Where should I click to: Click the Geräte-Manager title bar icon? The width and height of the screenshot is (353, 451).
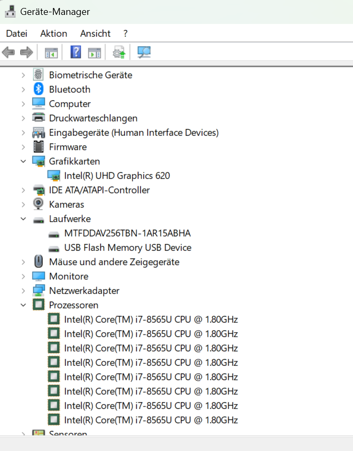[10, 11]
